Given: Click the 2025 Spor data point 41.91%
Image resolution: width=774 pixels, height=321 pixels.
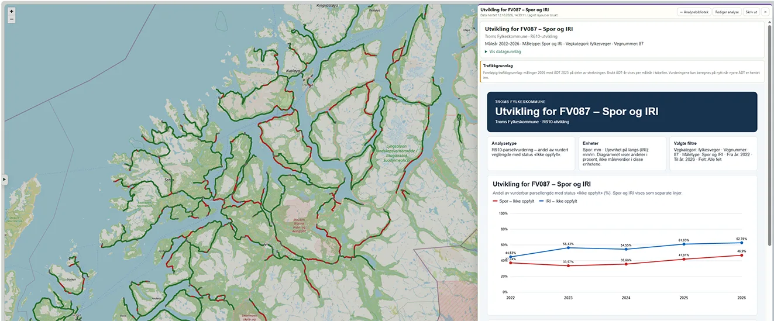Looking at the screenshot, I should point(684,259).
